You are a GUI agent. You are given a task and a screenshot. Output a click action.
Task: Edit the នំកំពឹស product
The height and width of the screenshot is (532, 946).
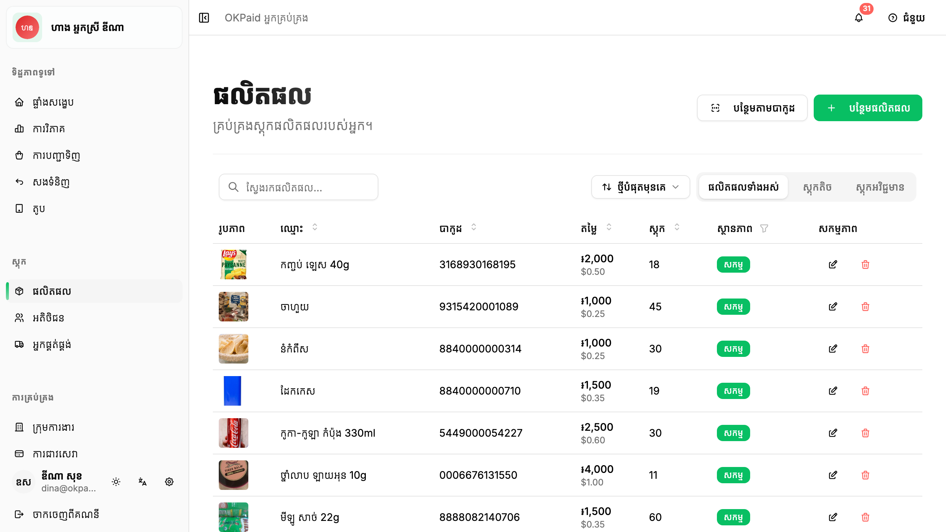[833, 349]
